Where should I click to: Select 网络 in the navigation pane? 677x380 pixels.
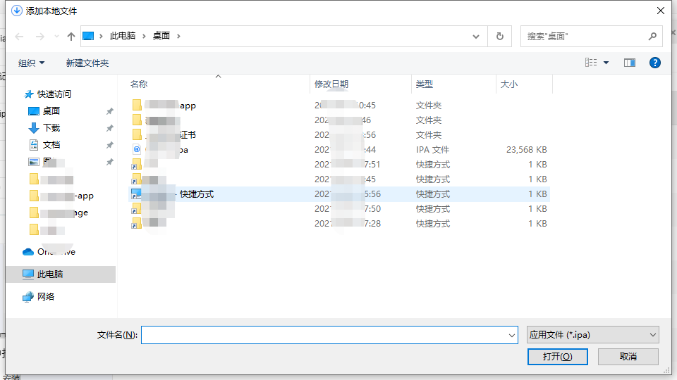coord(45,296)
